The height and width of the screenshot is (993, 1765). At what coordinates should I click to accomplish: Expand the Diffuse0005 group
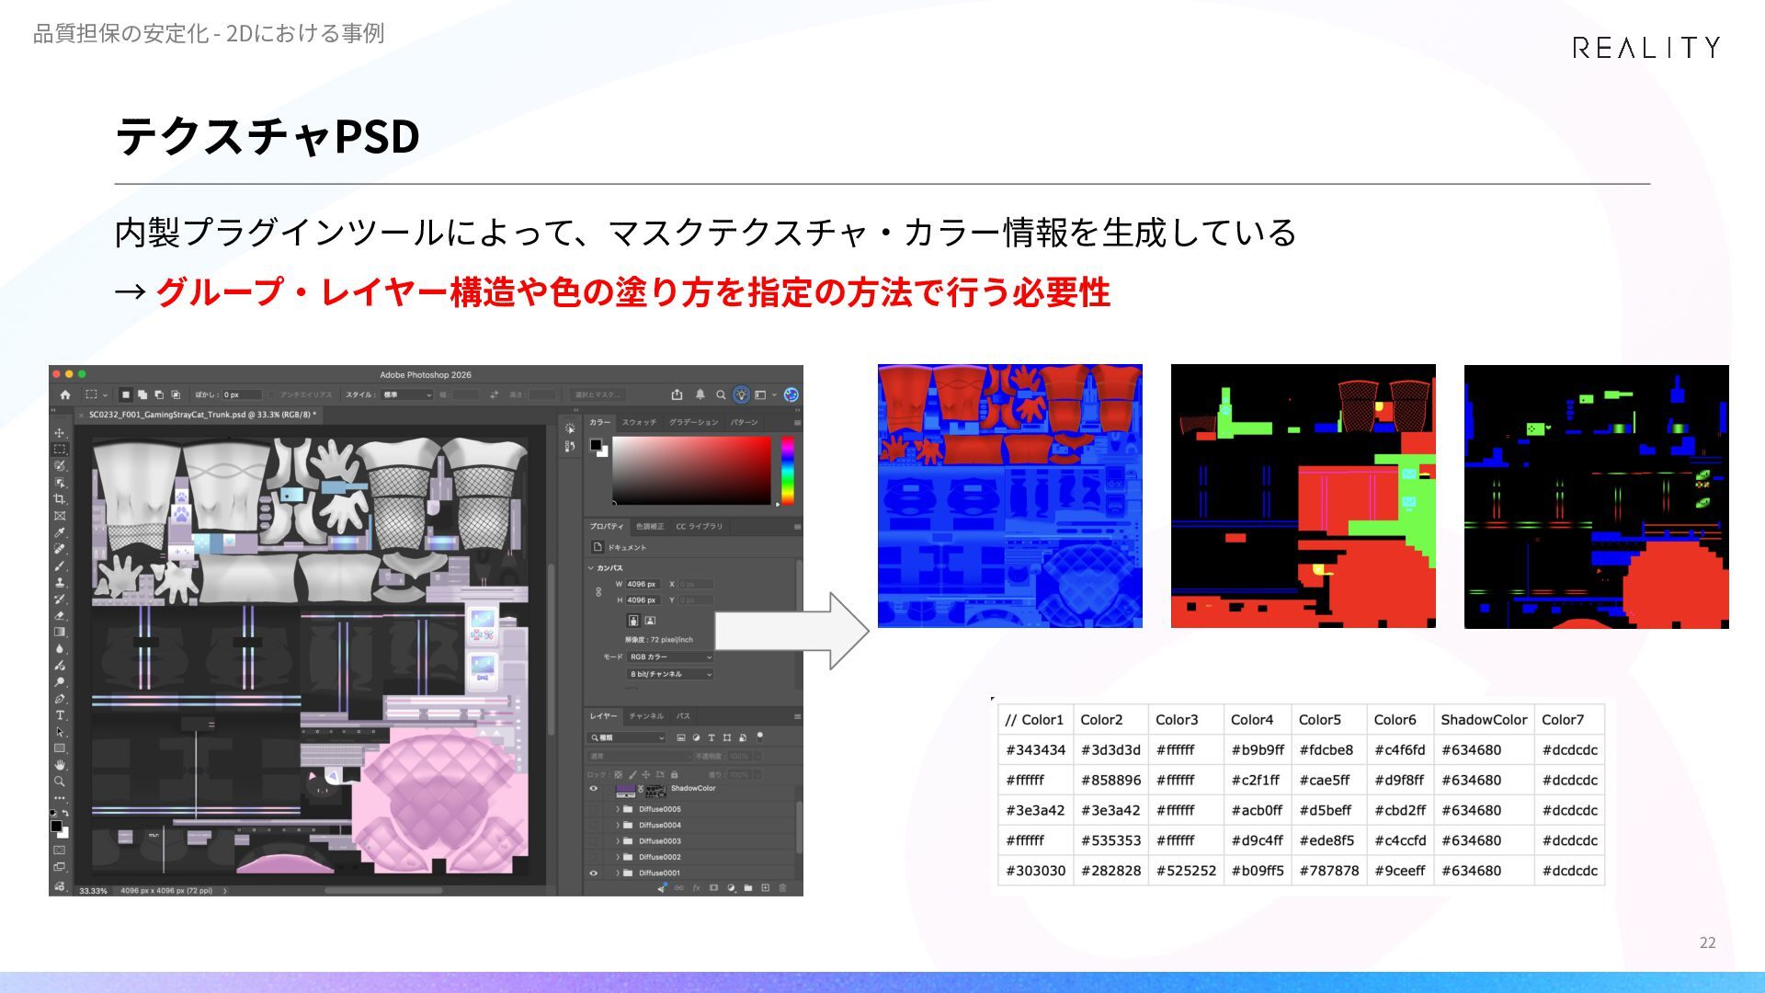click(618, 809)
